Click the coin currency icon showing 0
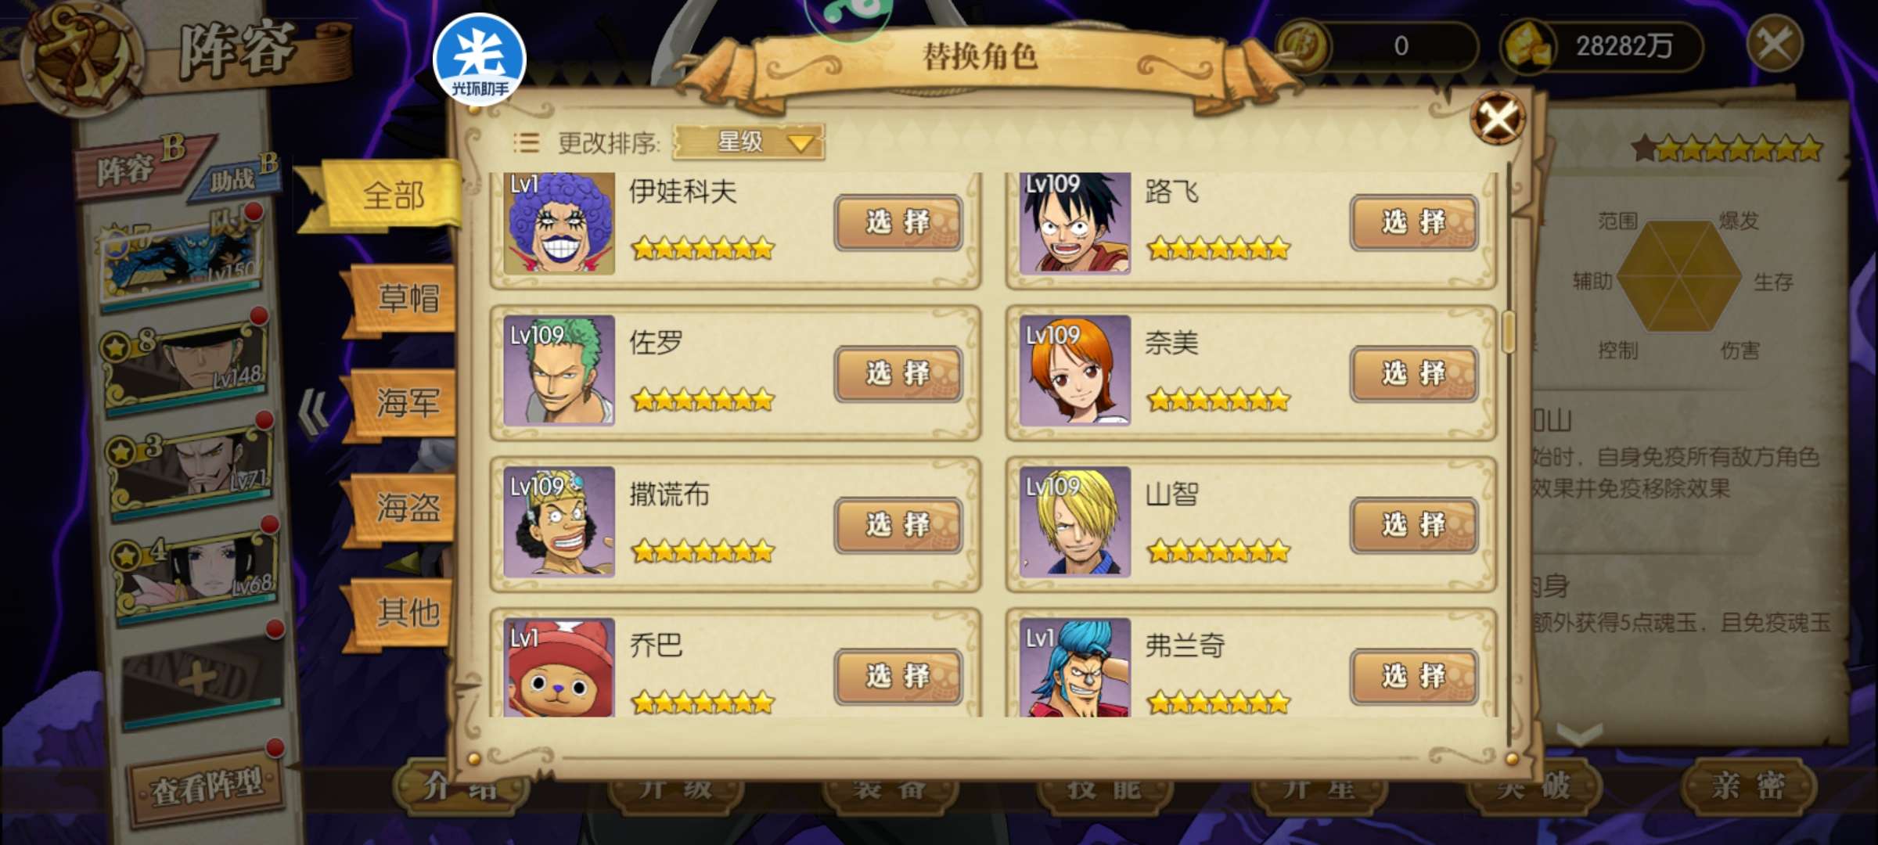 point(1303,45)
